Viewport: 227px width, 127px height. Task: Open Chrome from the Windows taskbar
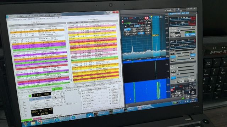tap(40, 122)
